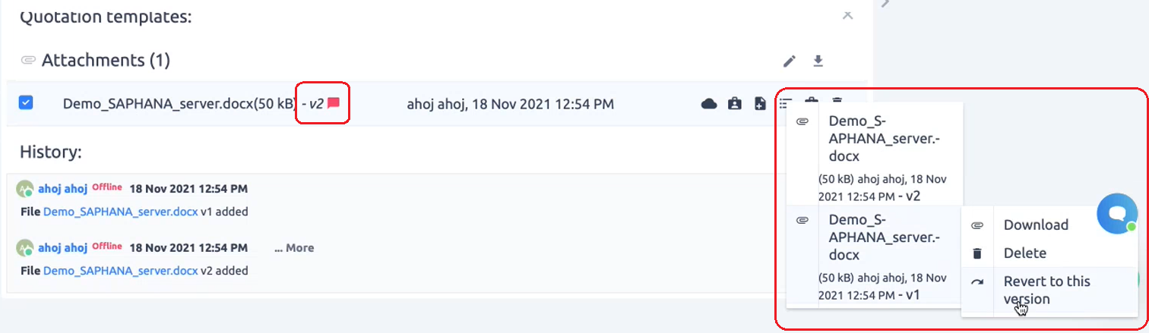Viewport: 1149px width, 333px height.
Task: Select the v2 entry in the version list
Action: tap(874, 154)
